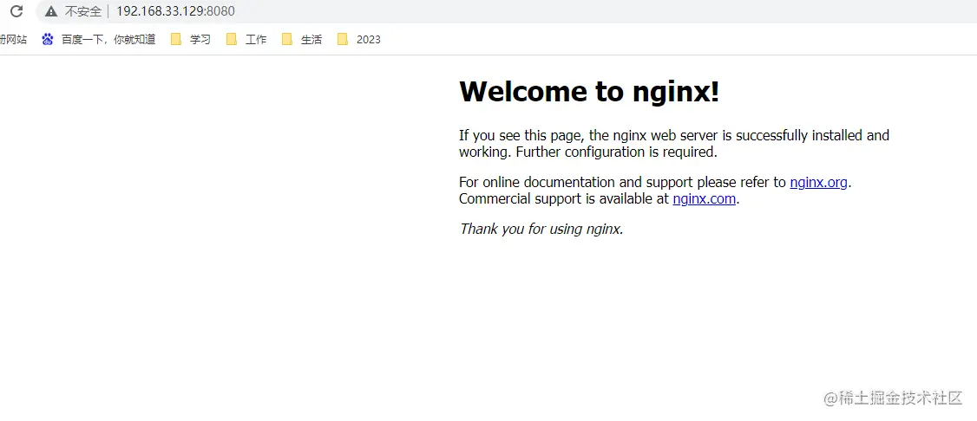Viewport: 977px width, 421px height.
Task: Click the 不安全 security label
Action: pyautogui.click(x=83, y=11)
